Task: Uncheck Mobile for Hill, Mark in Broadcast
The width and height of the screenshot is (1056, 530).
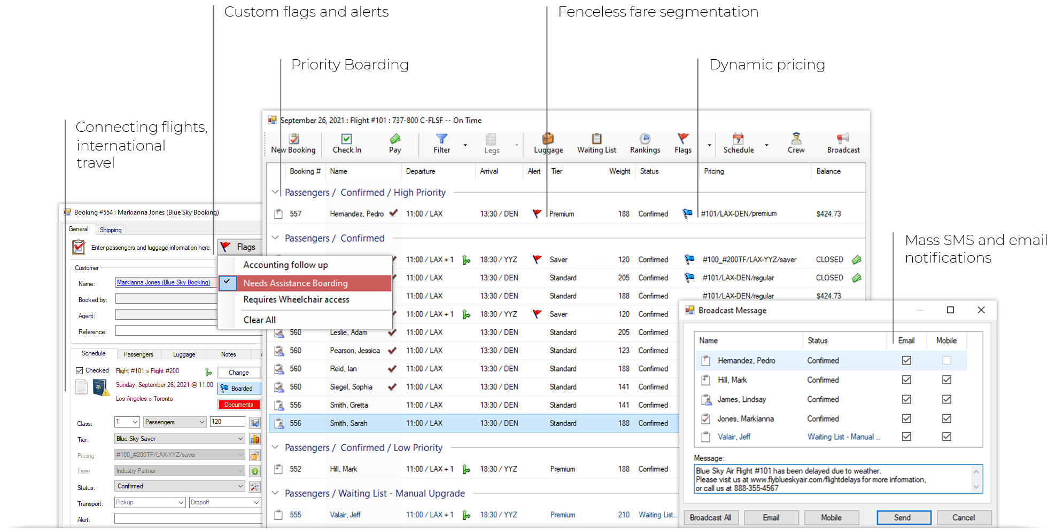Action: click(946, 379)
